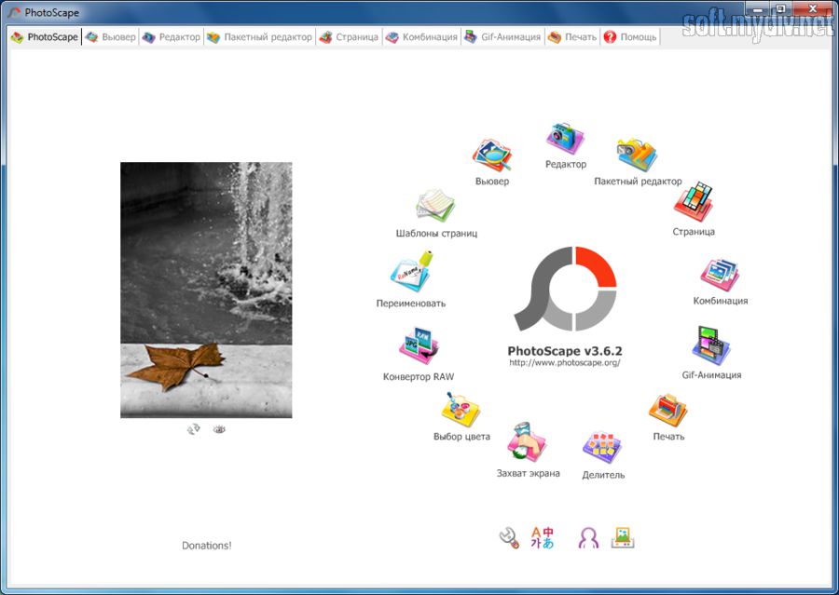Open the Комбинация circle icon
Viewport: 839px width, 595px height.
point(721,276)
